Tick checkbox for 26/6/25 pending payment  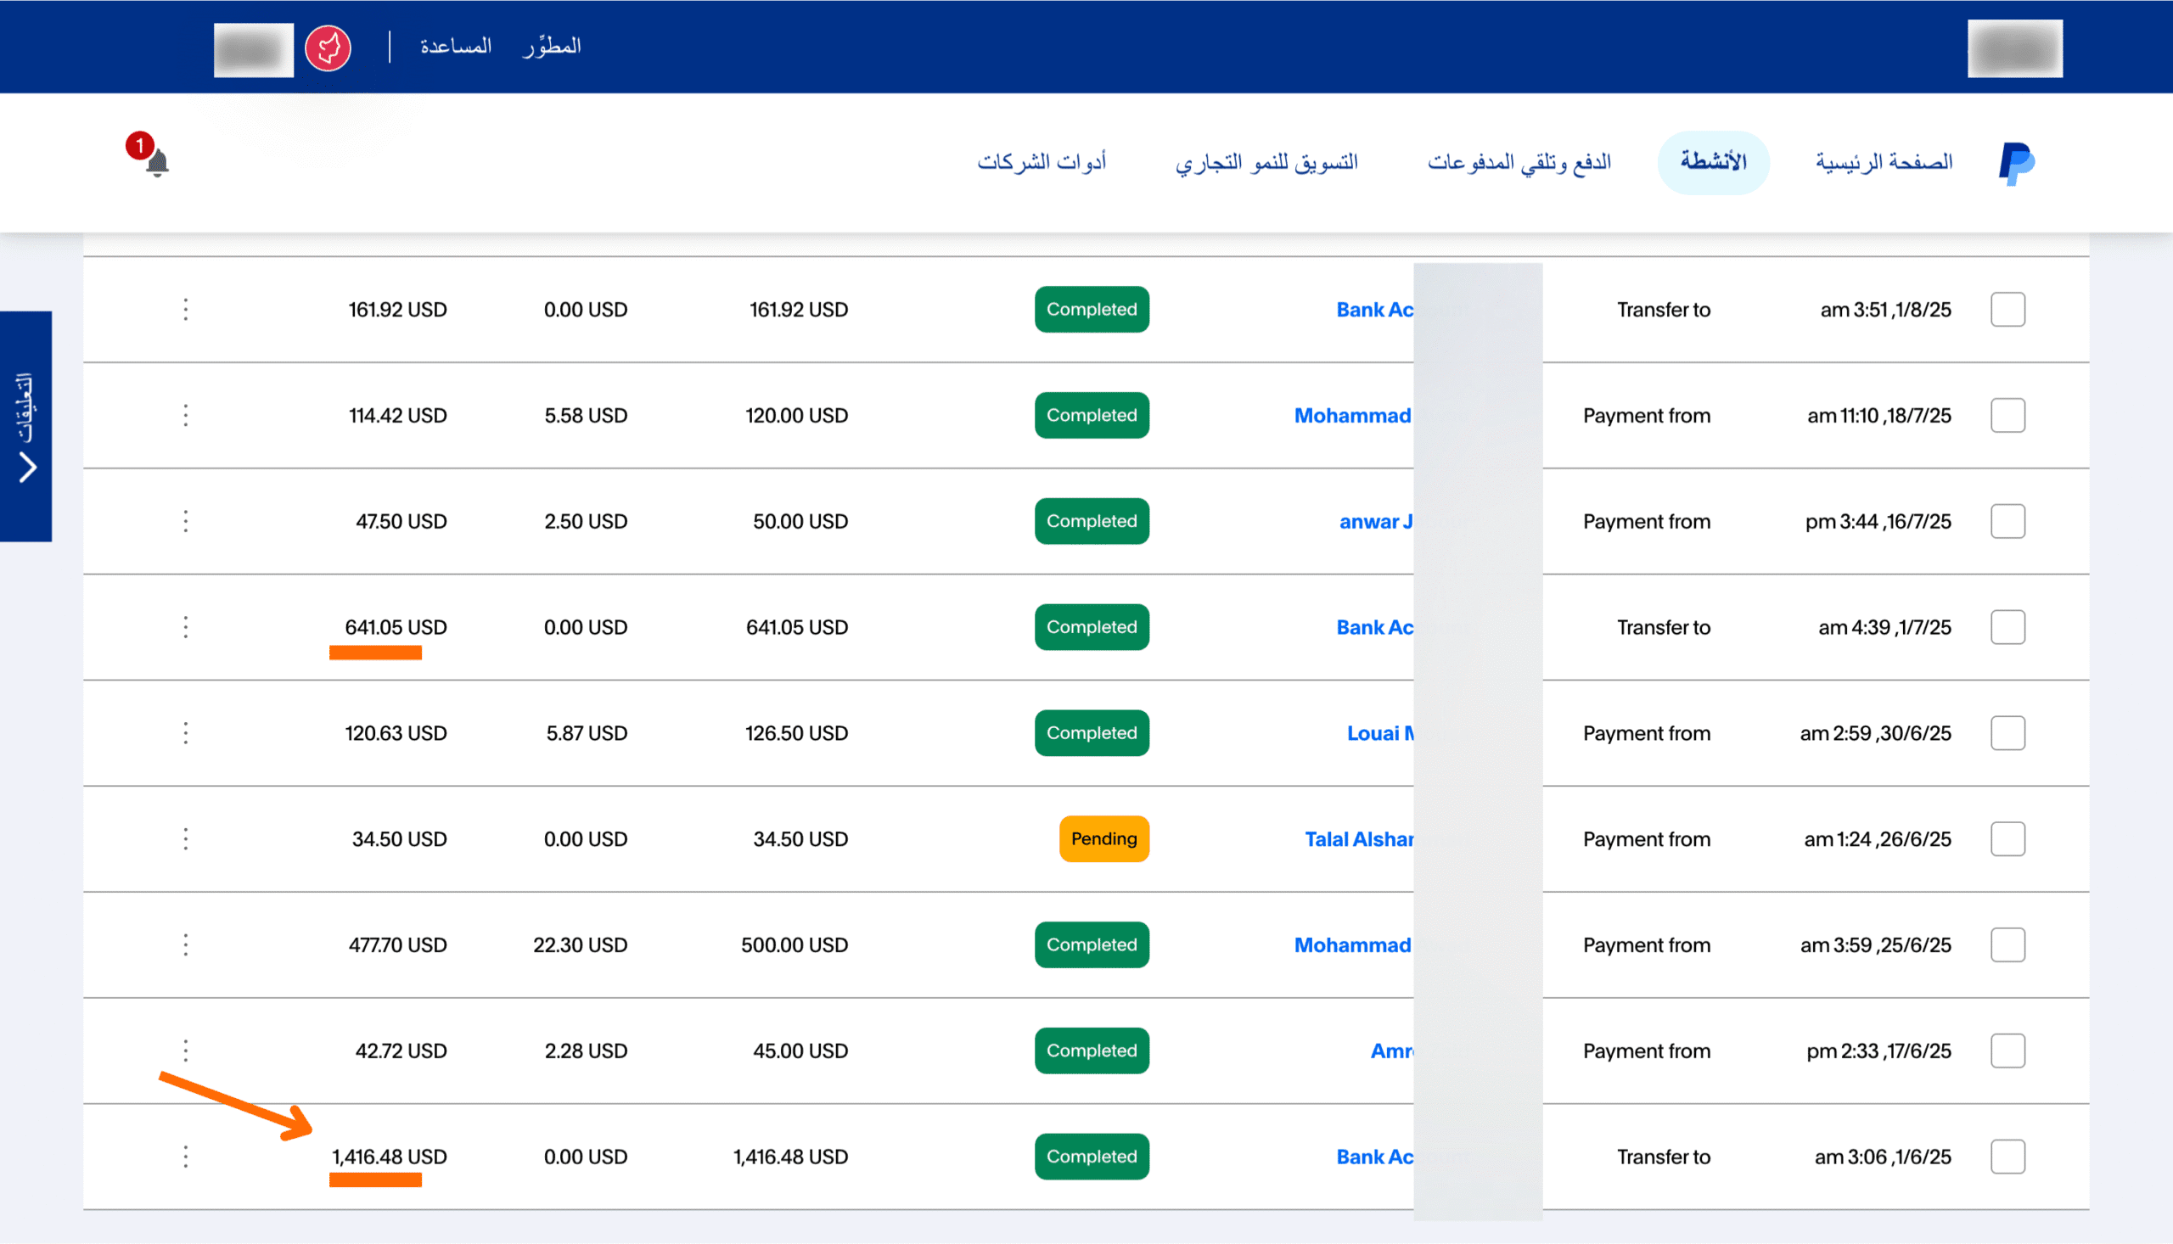tap(2007, 839)
